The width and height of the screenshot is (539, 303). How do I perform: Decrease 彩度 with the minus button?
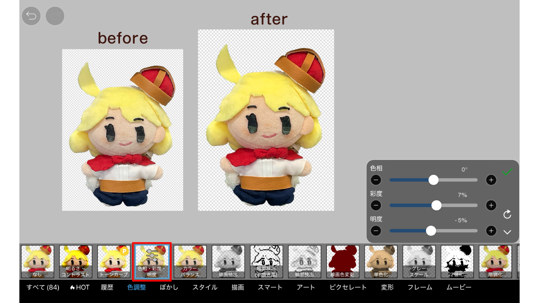[376, 205]
